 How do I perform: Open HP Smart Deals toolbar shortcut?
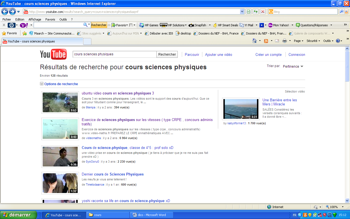pyautogui.click(x=226, y=25)
